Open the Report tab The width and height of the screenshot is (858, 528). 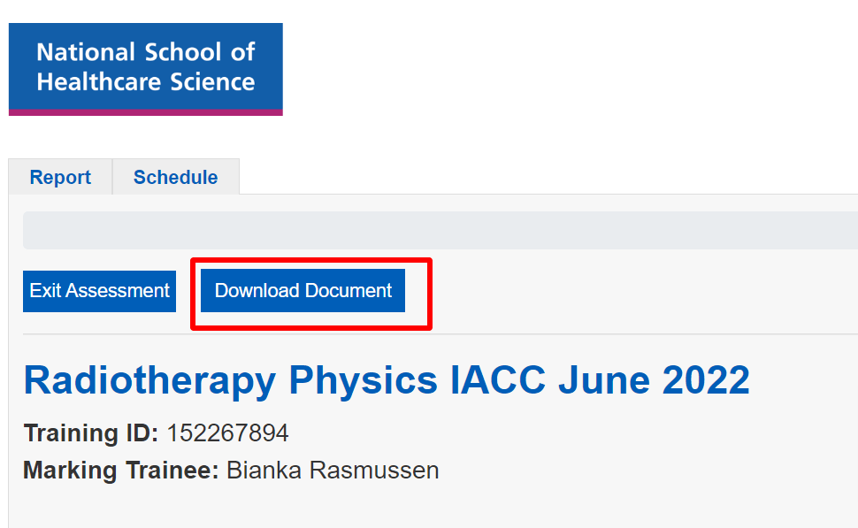coord(60,177)
